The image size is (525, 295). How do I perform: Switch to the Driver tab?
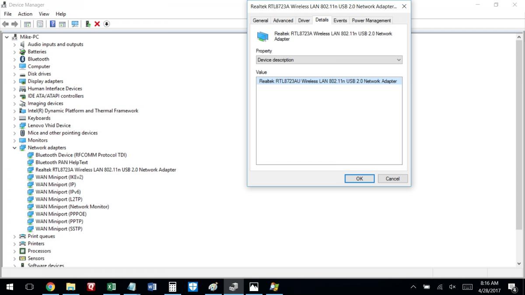pyautogui.click(x=304, y=21)
